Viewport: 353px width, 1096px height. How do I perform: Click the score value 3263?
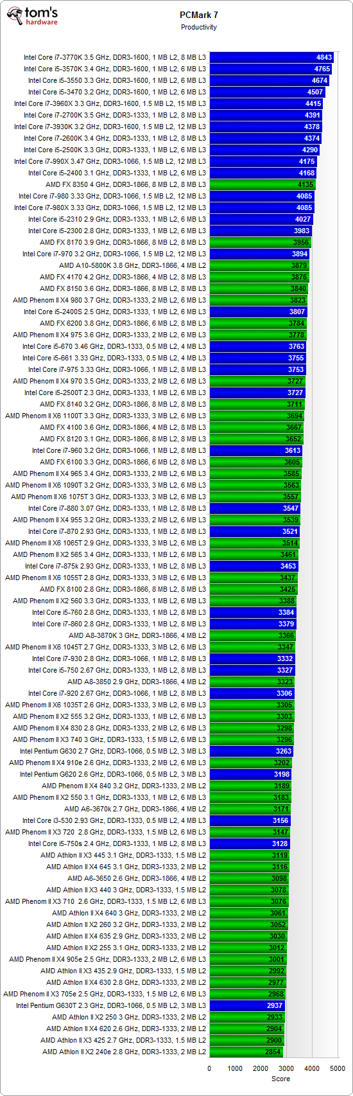(x=284, y=751)
